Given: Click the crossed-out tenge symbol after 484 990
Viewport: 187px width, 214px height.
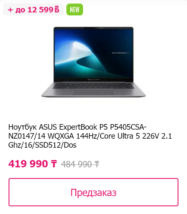Looking at the screenshot, I should (x=97, y=164).
